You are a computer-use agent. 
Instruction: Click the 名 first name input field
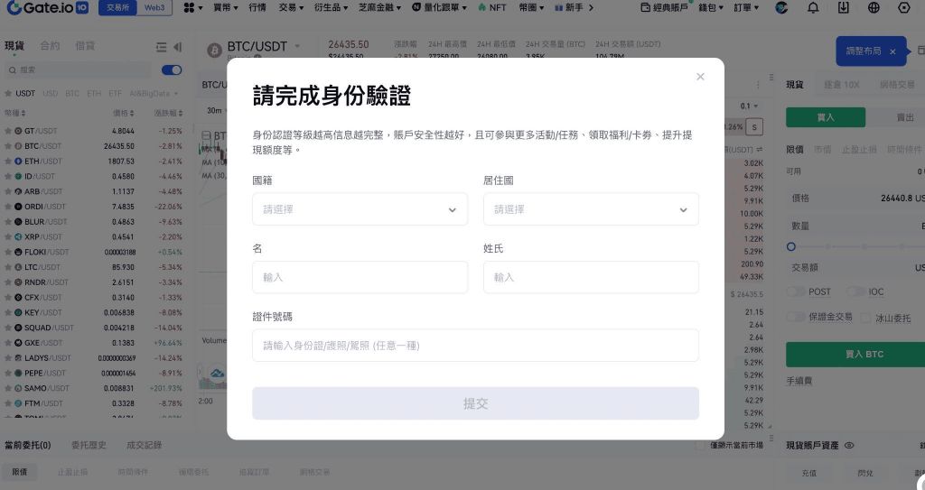tap(360, 277)
